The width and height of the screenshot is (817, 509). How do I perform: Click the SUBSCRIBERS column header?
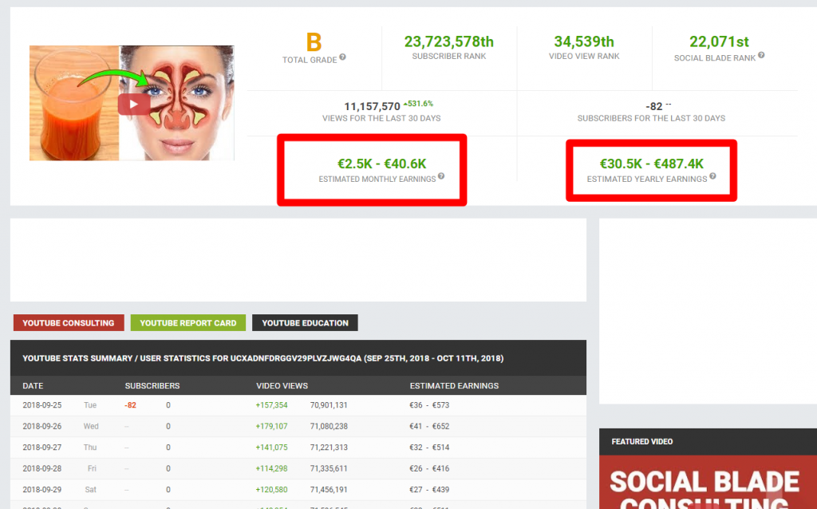152,385
